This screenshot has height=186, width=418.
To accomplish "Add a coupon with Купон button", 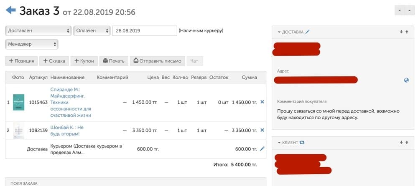I will [84, 61].
